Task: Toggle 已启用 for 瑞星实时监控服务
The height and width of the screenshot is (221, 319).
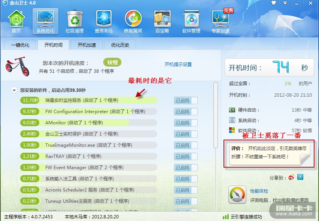Action: click(x=186, y=100)
